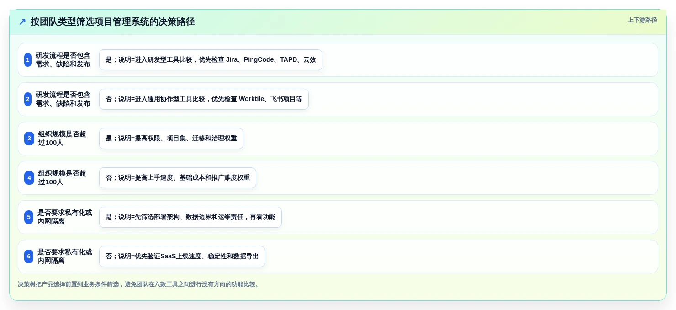This screenshot has height=310, width=676.
Task: Select the row 2 question 研发流程是否包含需求、缺陷和发布
Action: coord(63,99)
